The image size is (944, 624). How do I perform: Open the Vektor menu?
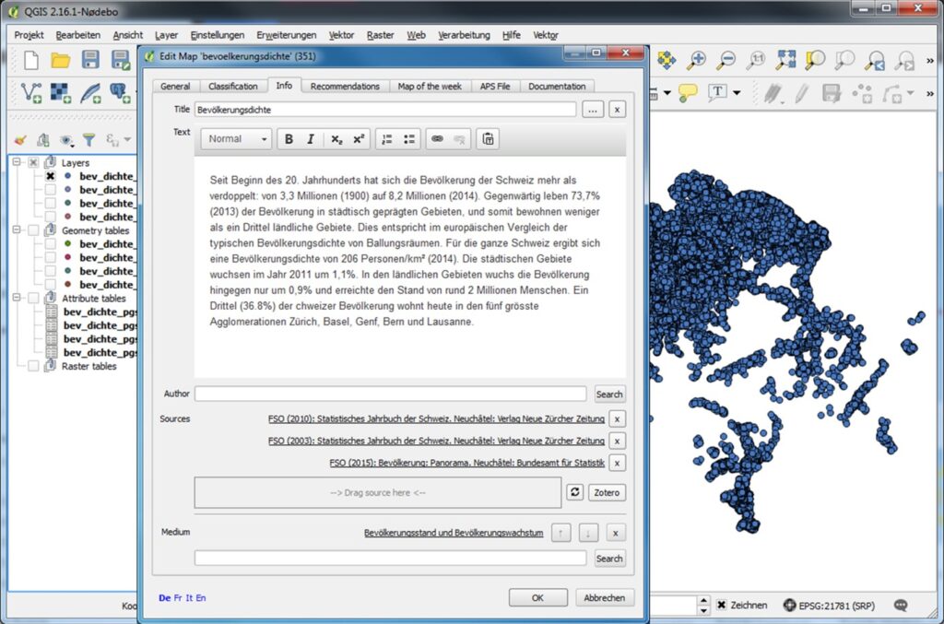(x=341, y=35)
